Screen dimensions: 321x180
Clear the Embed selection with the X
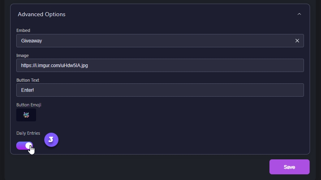tap(297, 40)
